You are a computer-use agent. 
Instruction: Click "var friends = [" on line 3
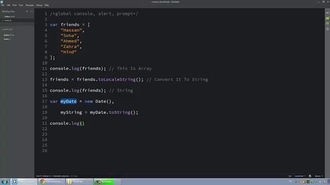(70, 25)
